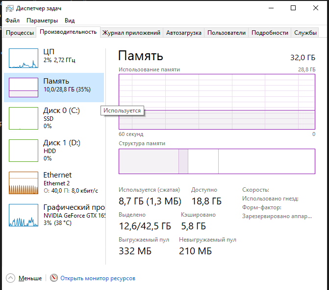Click the Меньше text button
The width and height of the screenshot is (329, 290).
[30, 278]
